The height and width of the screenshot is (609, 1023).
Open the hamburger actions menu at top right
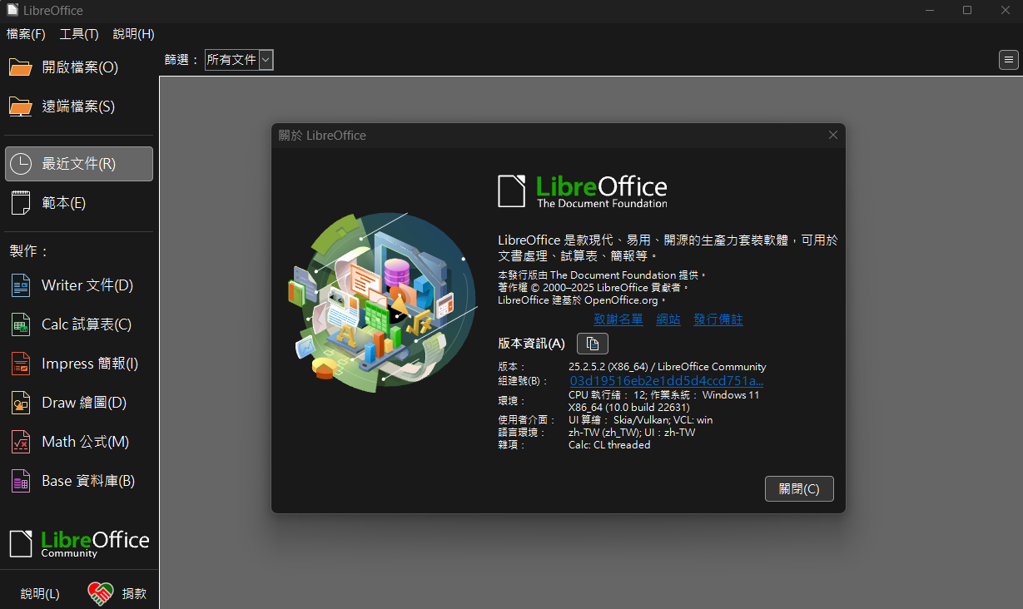pos(1009,60)
